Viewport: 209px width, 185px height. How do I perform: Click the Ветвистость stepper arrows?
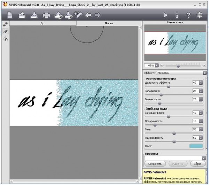(201, 99)
